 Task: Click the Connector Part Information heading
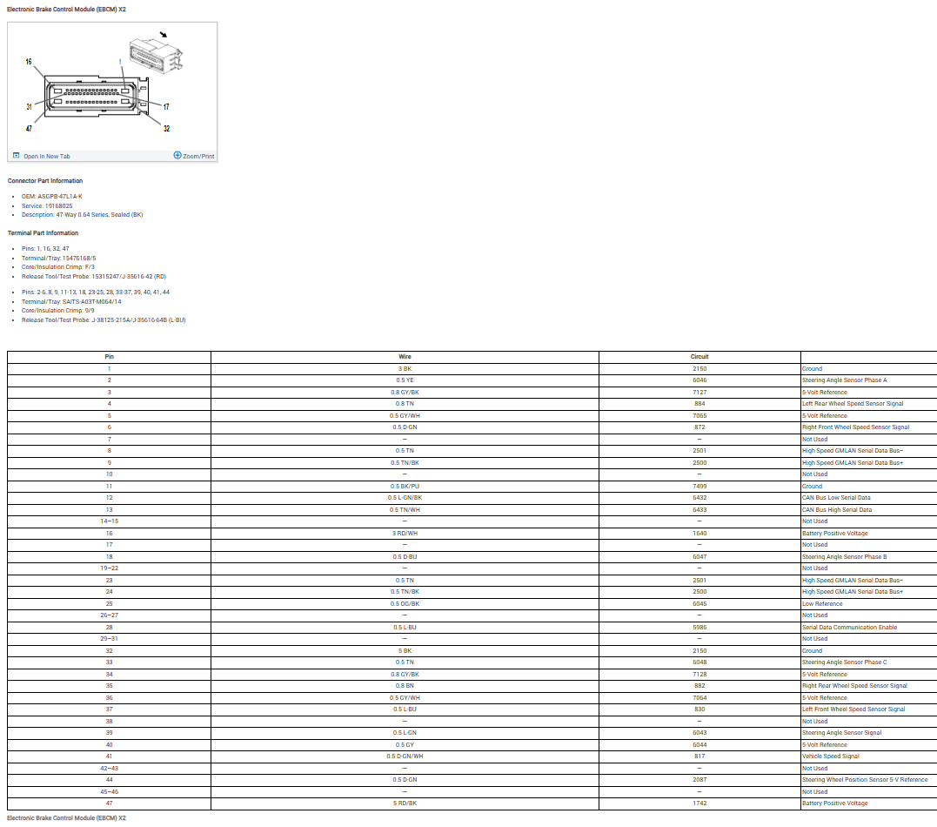(45, 181)
